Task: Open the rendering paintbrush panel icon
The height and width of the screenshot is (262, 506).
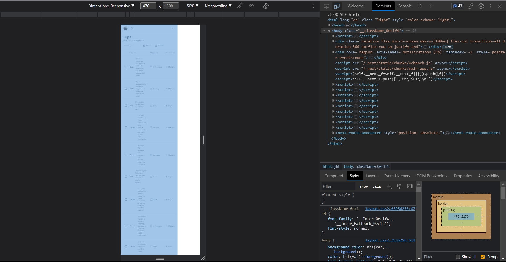Action: [x=399, y=186]
